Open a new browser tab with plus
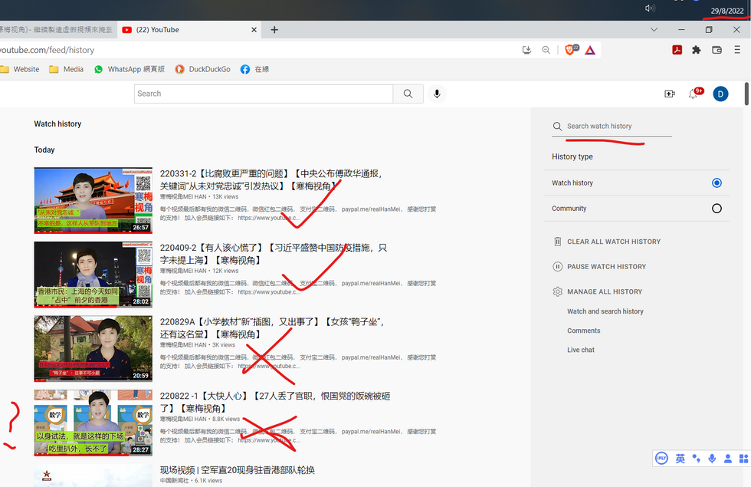The height and width of the screenshot is (487, 751). click(x=274, y=30)
